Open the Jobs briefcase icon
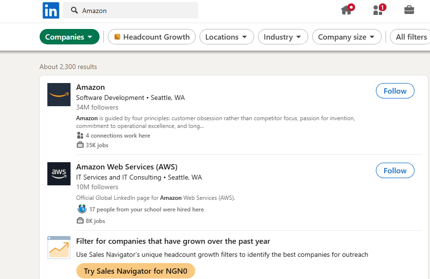Screen dimensions: 430x279 [x=409, y=10]
